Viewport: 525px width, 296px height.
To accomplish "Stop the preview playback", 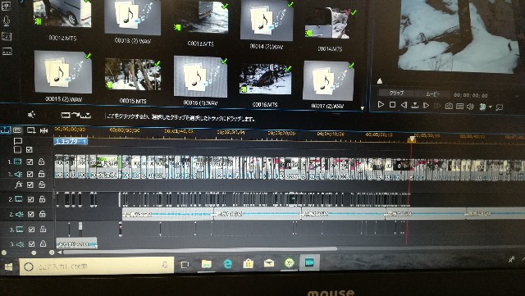I will pyautogui.click(x=392, y=105).
